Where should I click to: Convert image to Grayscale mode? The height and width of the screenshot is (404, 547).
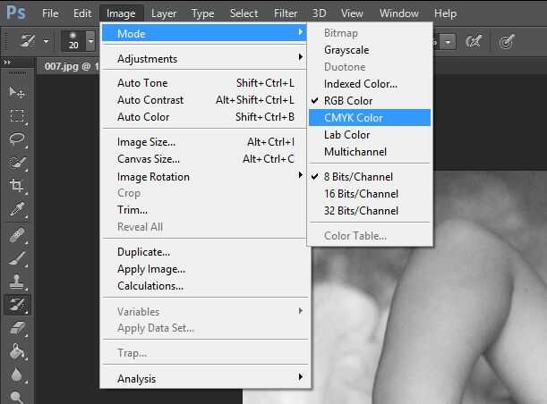(x=348, y=50)
